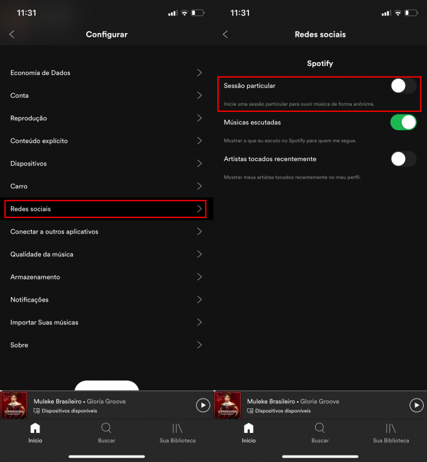The image size is (427, 462).
Task: Open Sua Biblioteca tab on left screen
Action: [x=177, y=433]
